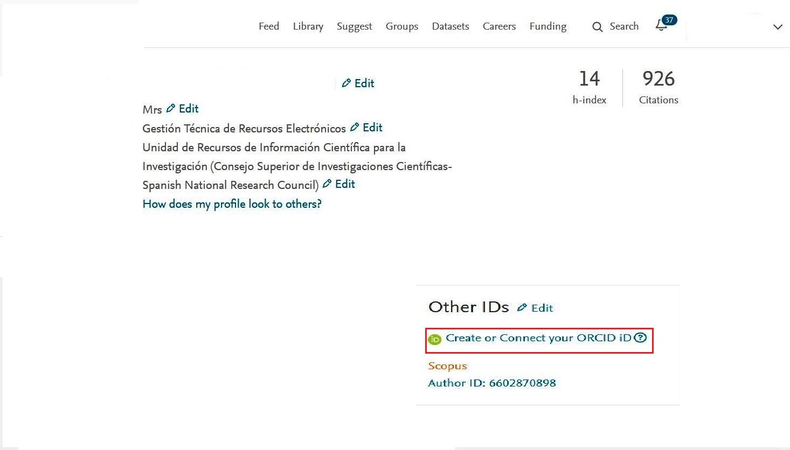Select Careers in the top navigation
790x450 pixels.
tap(499, 26)
